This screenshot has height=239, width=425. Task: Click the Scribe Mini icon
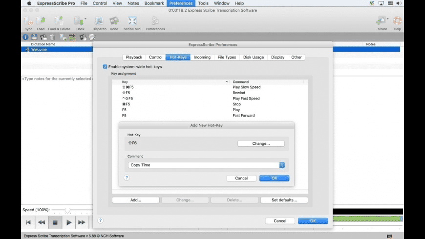click(x=132, y=21)
